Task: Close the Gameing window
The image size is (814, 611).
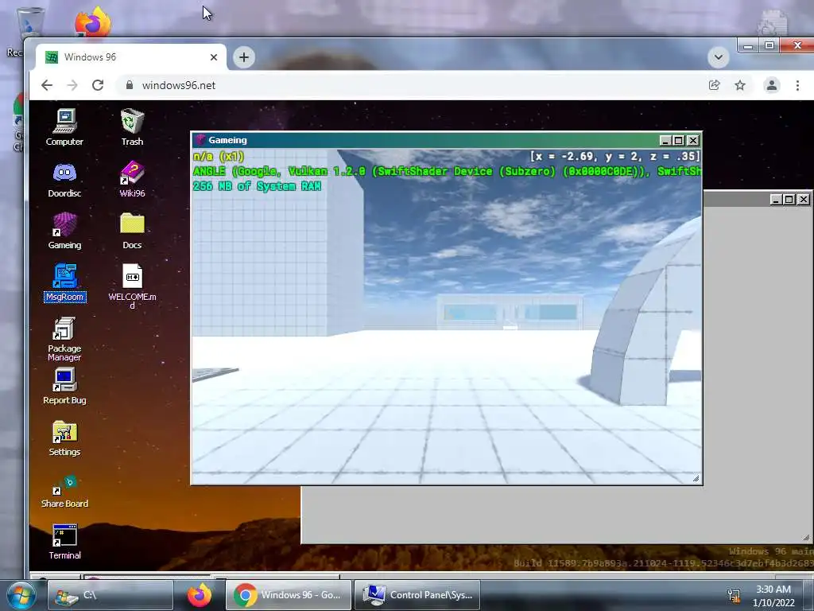Action: click(692, 140)
